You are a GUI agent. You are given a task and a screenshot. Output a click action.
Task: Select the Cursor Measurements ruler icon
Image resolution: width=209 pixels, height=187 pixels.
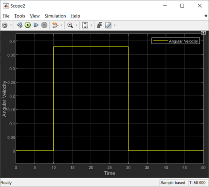108,25
